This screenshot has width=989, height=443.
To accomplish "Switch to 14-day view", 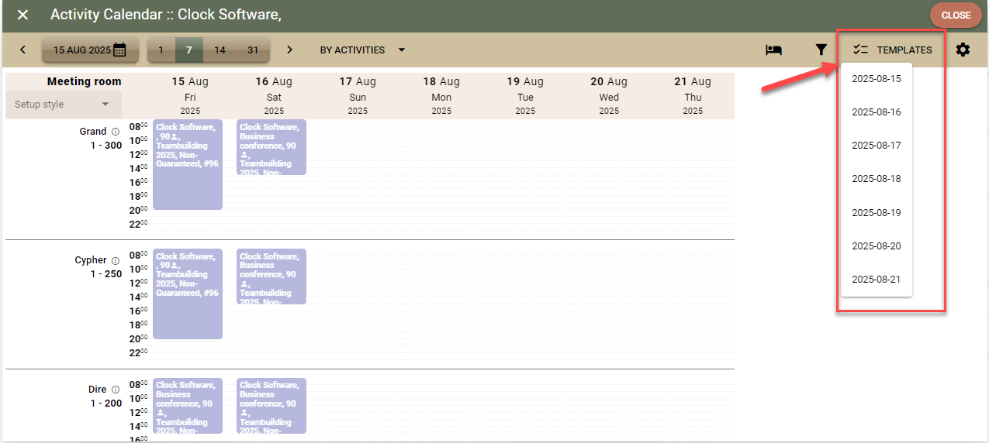I will point(220,50).
